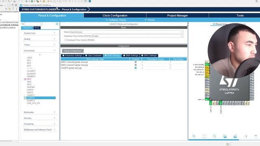Select the Categories tab
Screen dimensions: 260x146
27,28
